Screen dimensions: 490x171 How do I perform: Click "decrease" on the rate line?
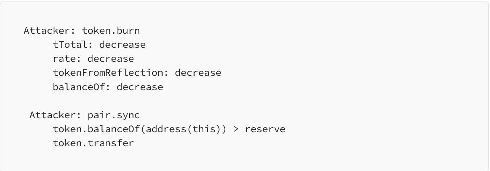pos(111,59)
